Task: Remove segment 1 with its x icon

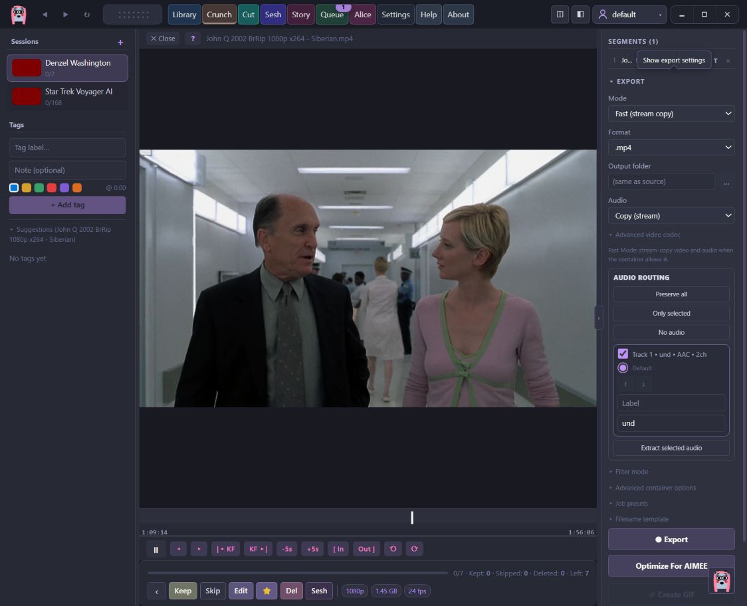Action: point(728,60)
